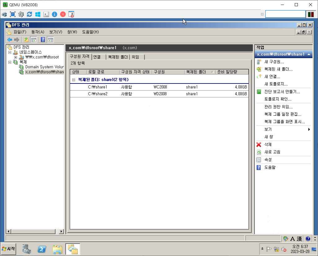This screenshot has height=256, width=318.
Task: Open Server Manager from the taskbar
Action: [x=27, y=249]
